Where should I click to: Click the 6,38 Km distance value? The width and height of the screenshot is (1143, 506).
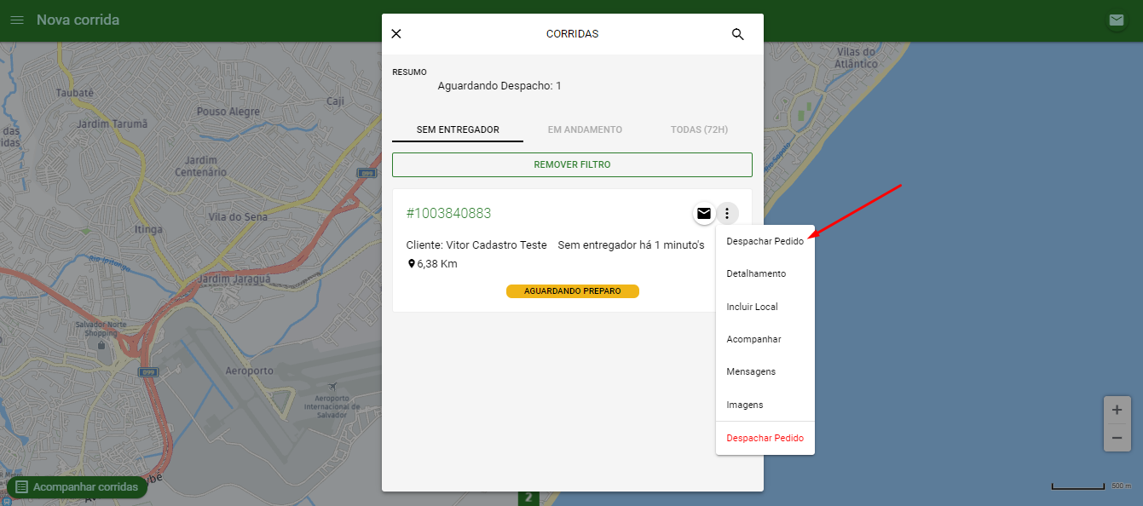pyautogui.click(x=437, y=264)
